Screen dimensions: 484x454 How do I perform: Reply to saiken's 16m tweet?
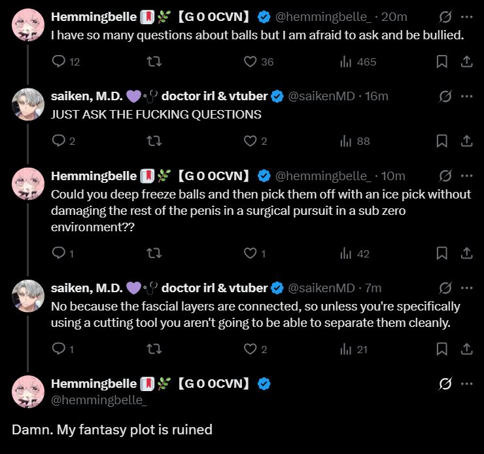[58, 141]
